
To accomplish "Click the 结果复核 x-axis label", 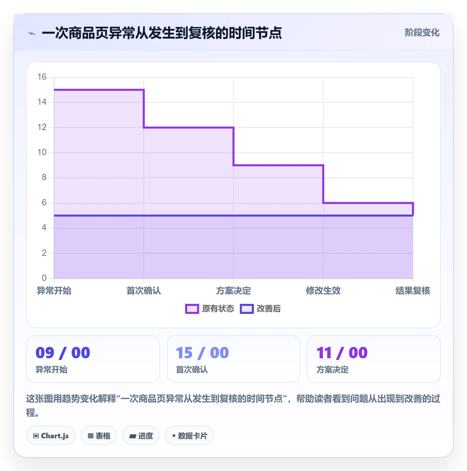I will (413, 291).
